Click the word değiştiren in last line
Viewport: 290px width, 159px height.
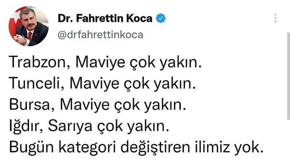pyautogui.click(x=156, y=147)
